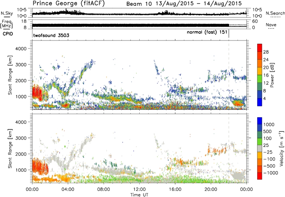Click the 'Prince George (fitACF)' title

(69, 3)
